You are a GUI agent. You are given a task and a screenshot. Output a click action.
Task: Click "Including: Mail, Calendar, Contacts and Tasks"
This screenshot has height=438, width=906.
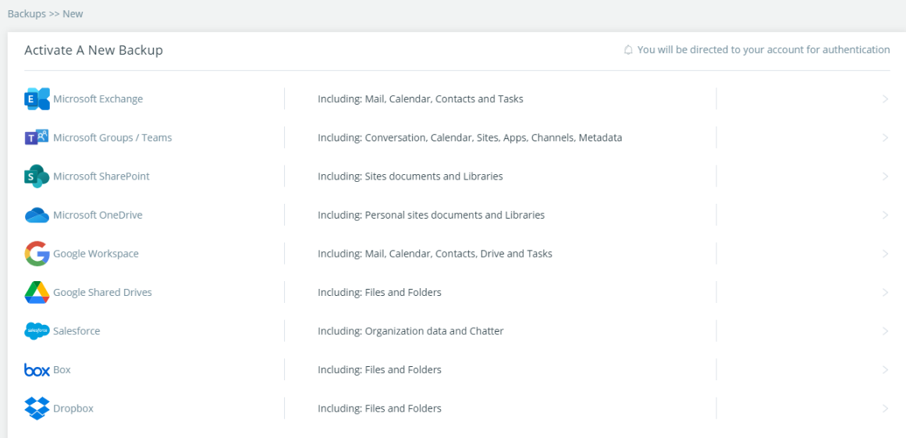tap(421, 99)
